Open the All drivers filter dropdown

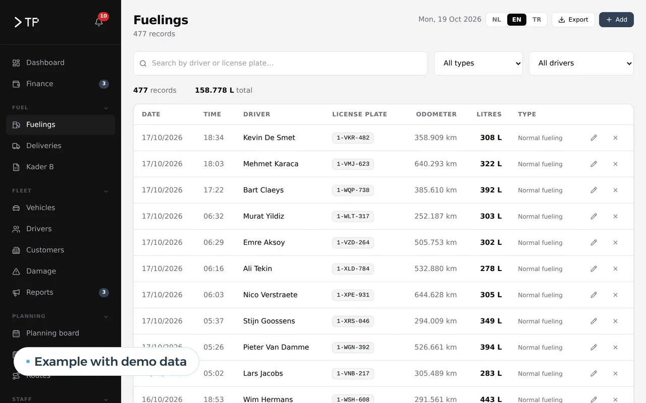point(581,63)
